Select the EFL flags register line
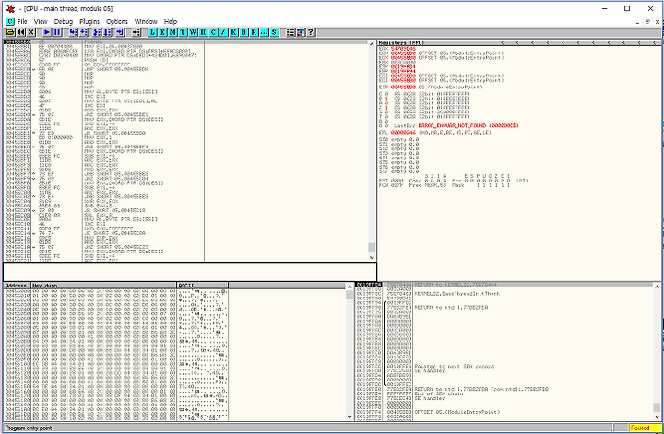The width and height of the screenshot is (664, 434). (x=435, y=133)
